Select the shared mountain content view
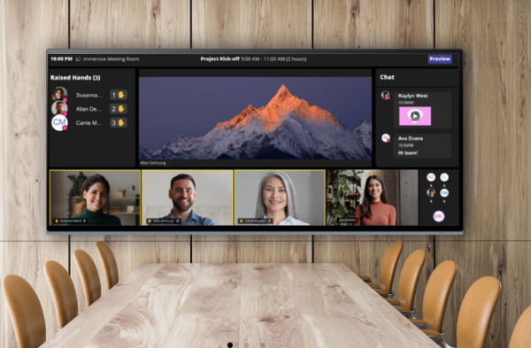The width and height of the screenshot is (531, 348). click(255, 118)
